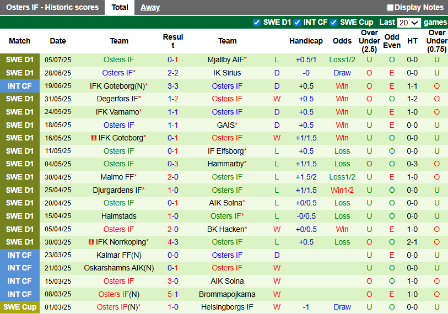
Task: Click Osters IF(N)* on 01/03/25
Action: (118, 307)
